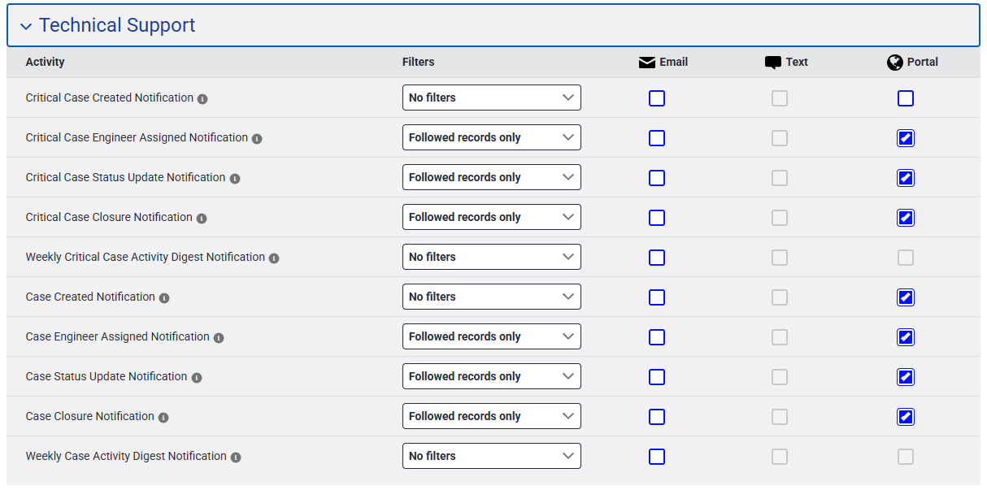This screenshot has height=490, width=987.
Task: Click info icon for Critical Case Closure Notification
Action: (x=202, y=219)
